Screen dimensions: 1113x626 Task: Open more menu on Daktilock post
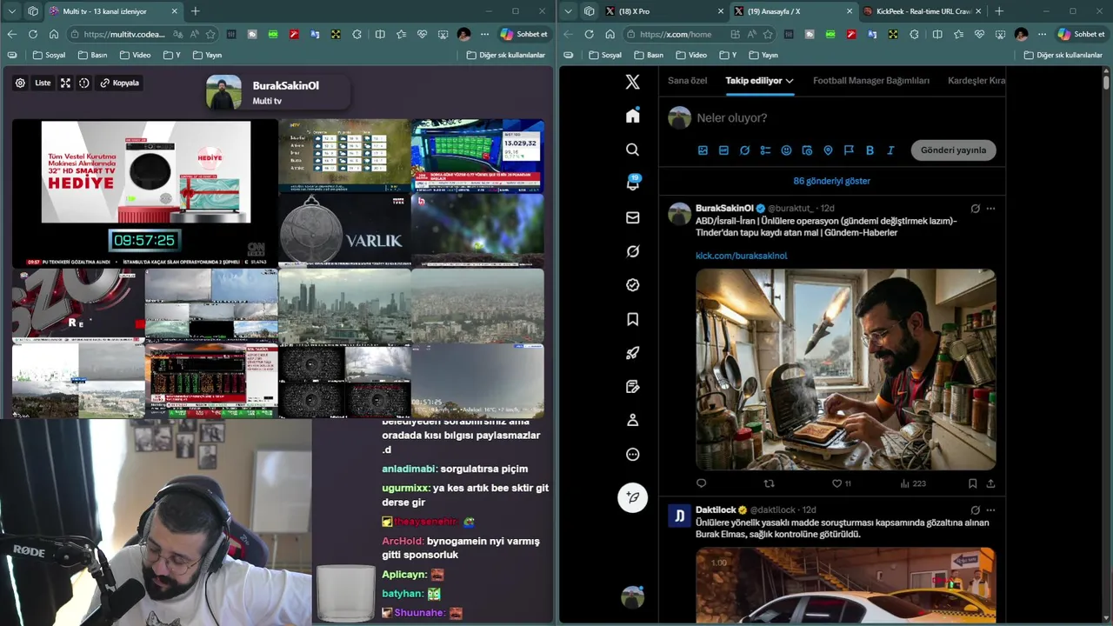(990, 510)
